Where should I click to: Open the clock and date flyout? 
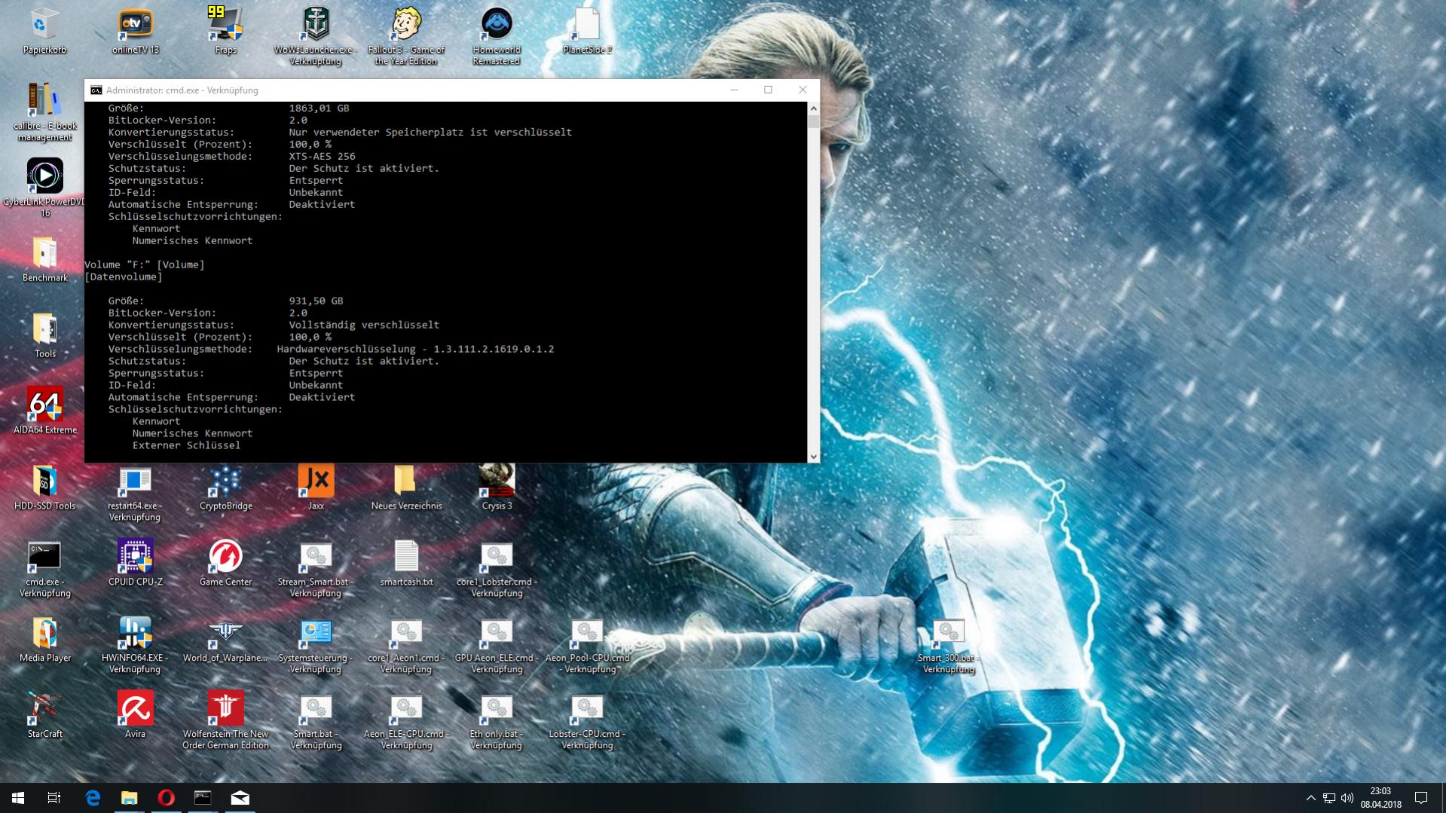[x=1380, y=797]
